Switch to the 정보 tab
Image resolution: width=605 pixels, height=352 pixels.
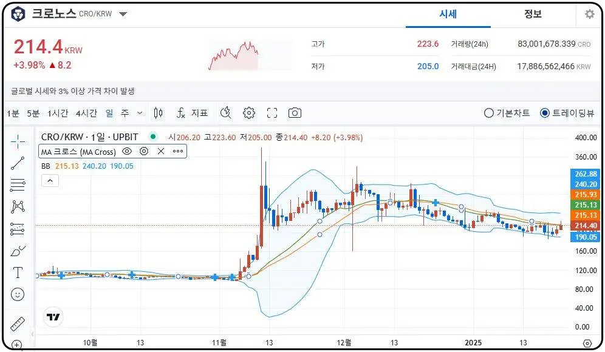[533, 15]
